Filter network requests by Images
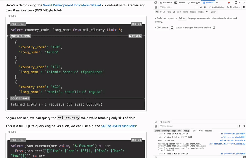The width and height of the screenshot is (246, 158). [x=193, y=12]
